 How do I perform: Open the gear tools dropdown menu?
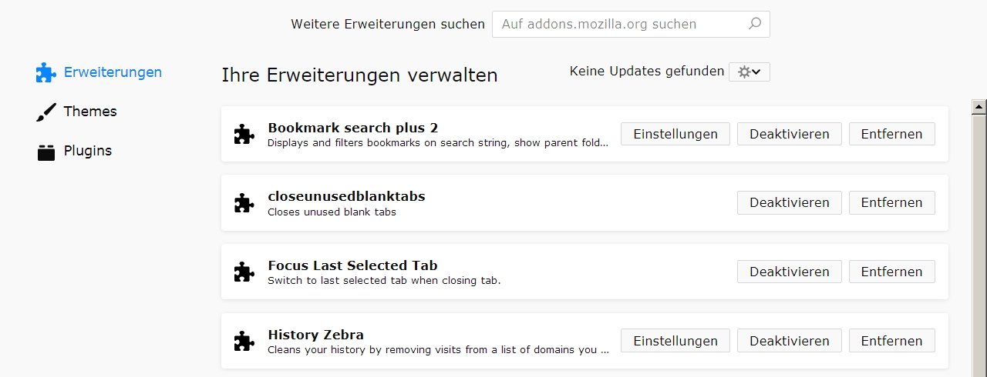749,72
